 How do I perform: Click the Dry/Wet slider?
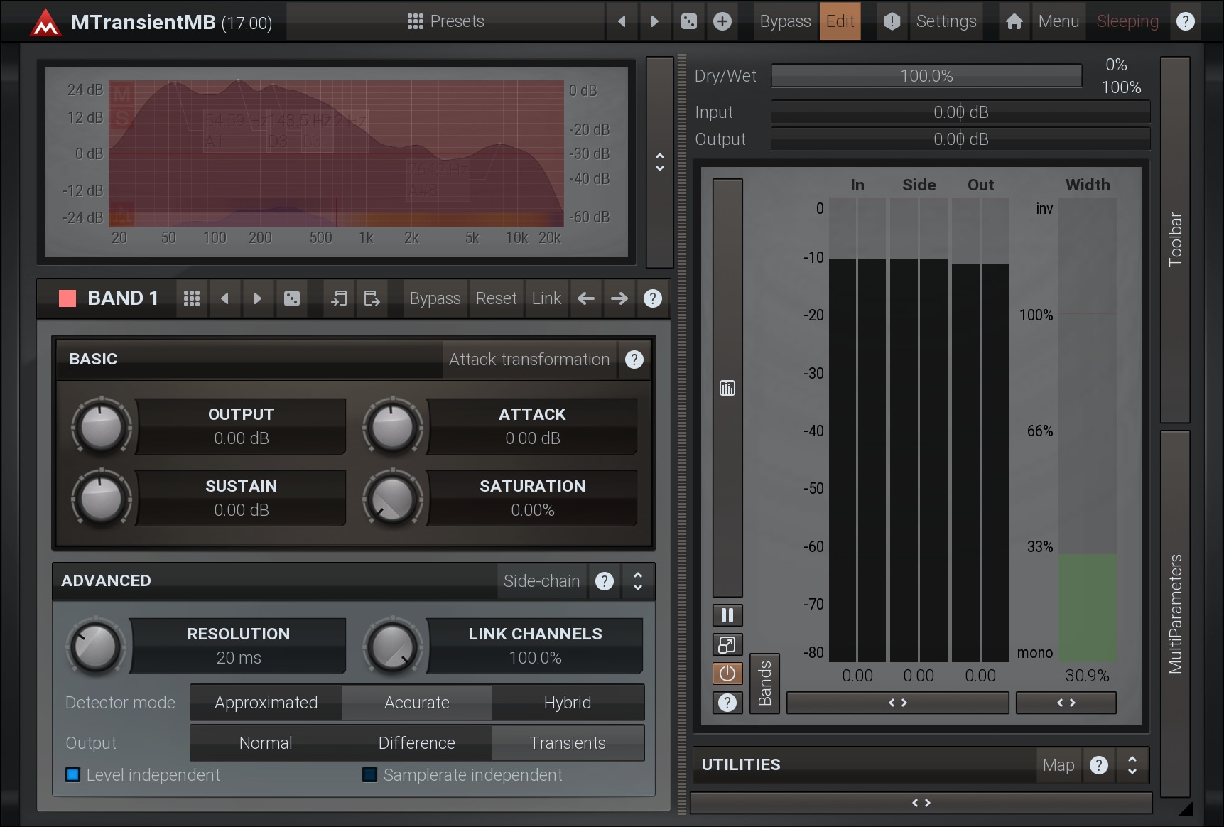point(926,76)
